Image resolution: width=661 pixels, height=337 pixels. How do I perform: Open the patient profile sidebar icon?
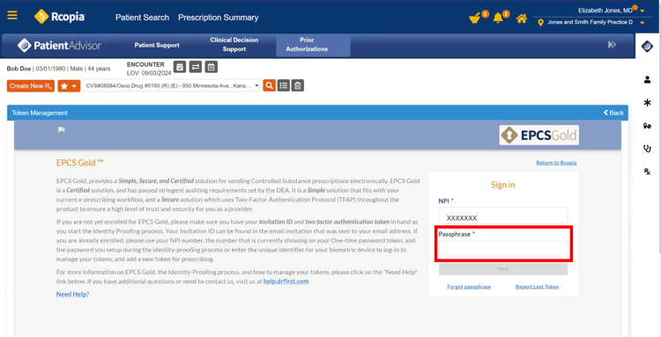647,80
